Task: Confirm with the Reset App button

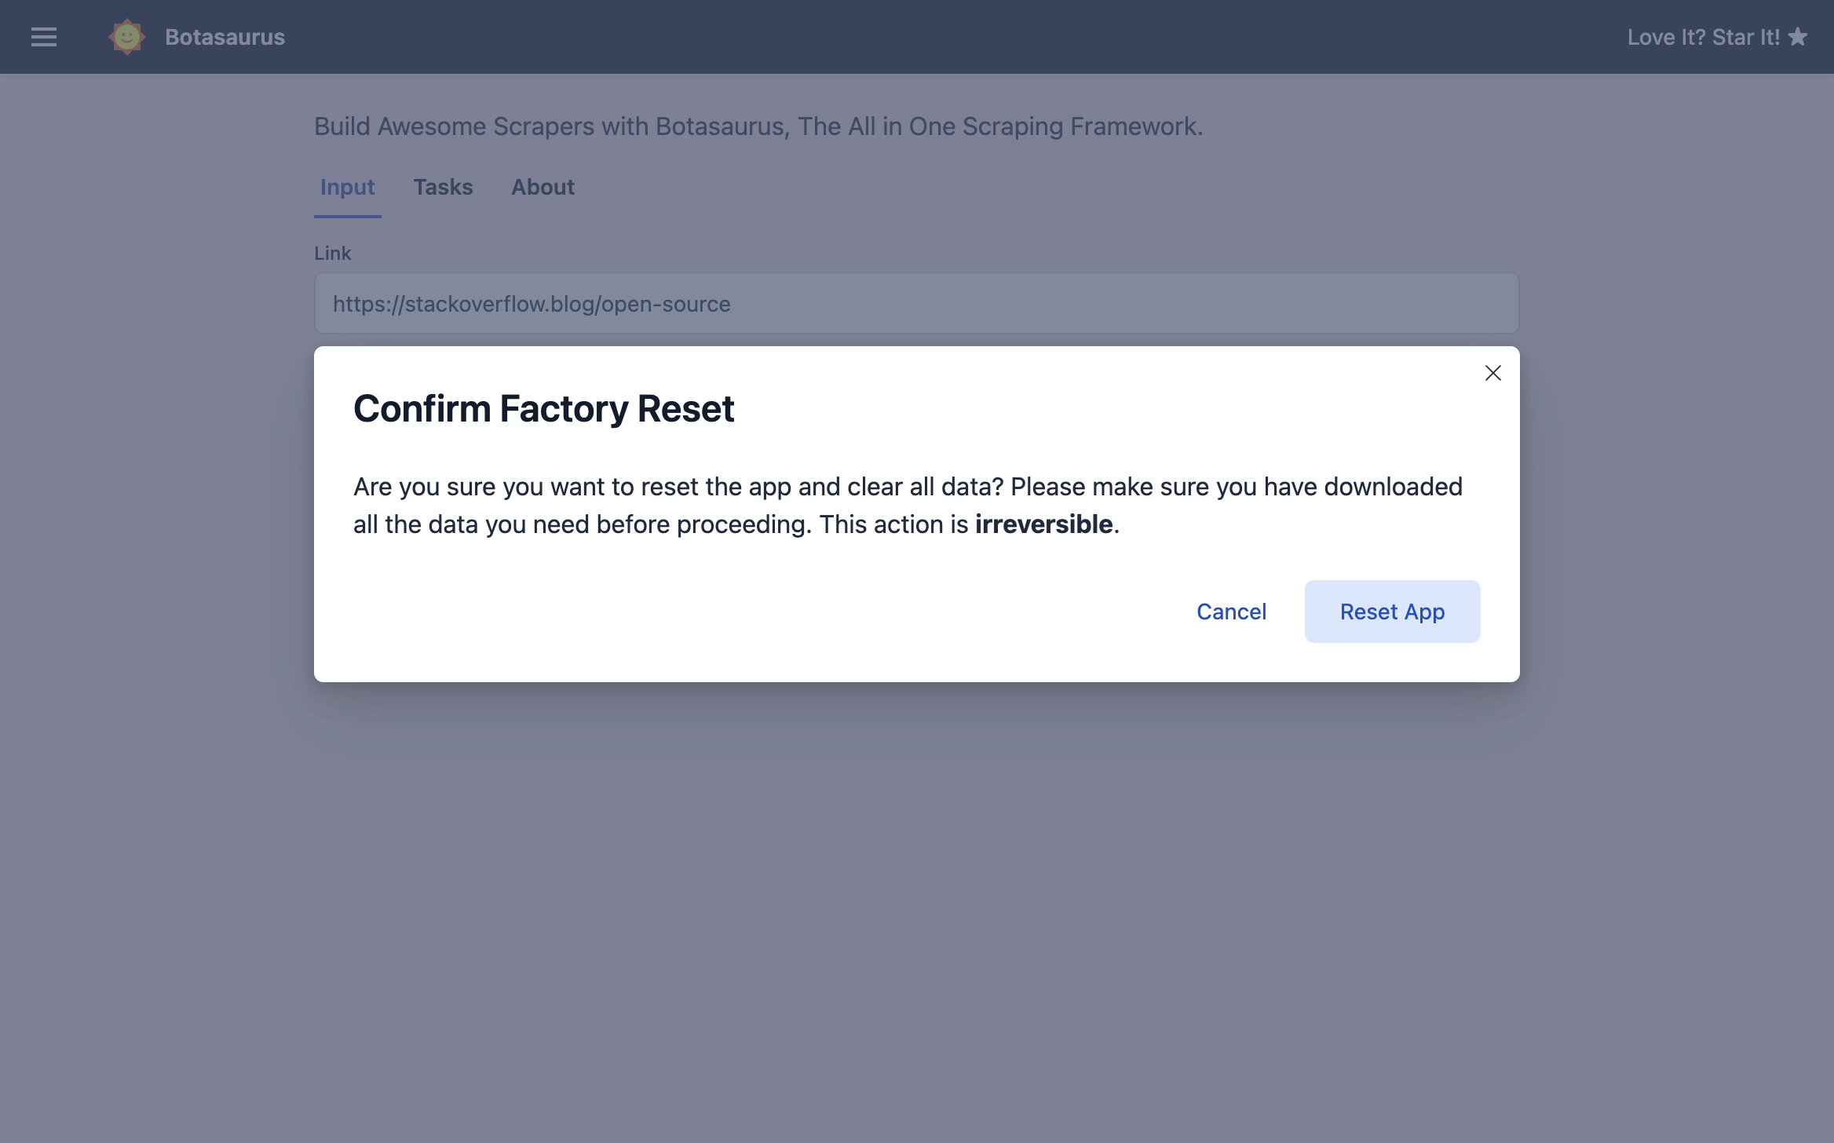Action: 1392,612
